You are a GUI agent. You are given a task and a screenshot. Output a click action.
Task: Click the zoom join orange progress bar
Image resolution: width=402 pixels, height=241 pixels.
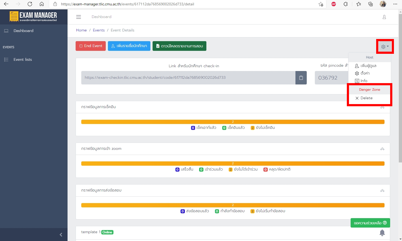(233, 164)
